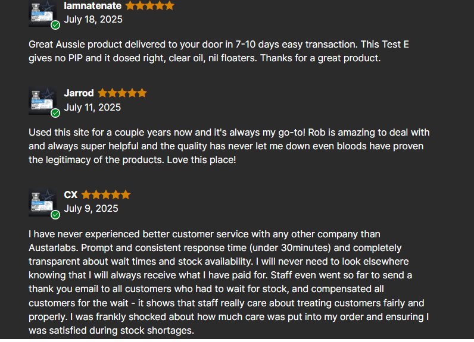Click the five-star rating beside Iamnatenate
The image size is (474, 342).
tap(150, 5)
